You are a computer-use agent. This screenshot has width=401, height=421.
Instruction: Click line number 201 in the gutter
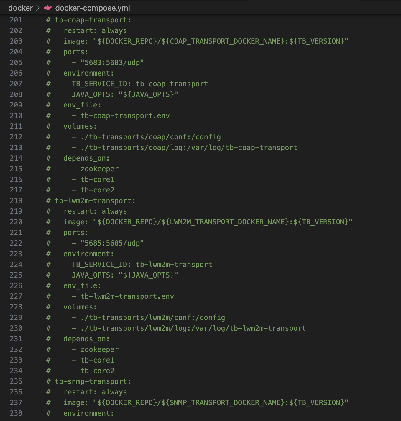[x=16, y=20]
